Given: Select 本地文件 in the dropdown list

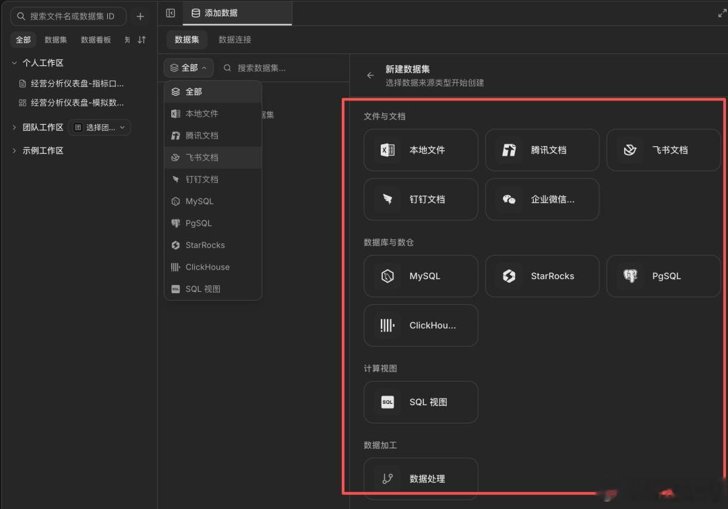Looking at the screenshot, I should (213, 114).
